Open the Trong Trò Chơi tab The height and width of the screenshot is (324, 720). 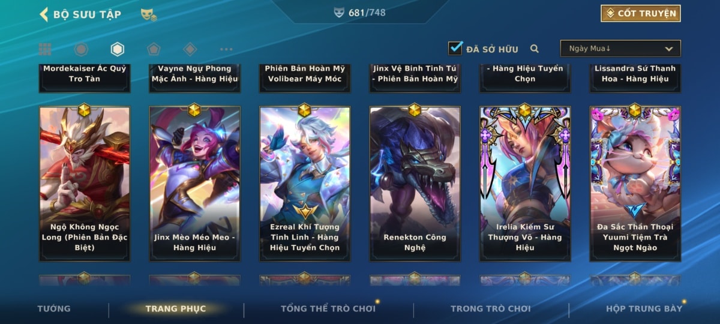491,308
